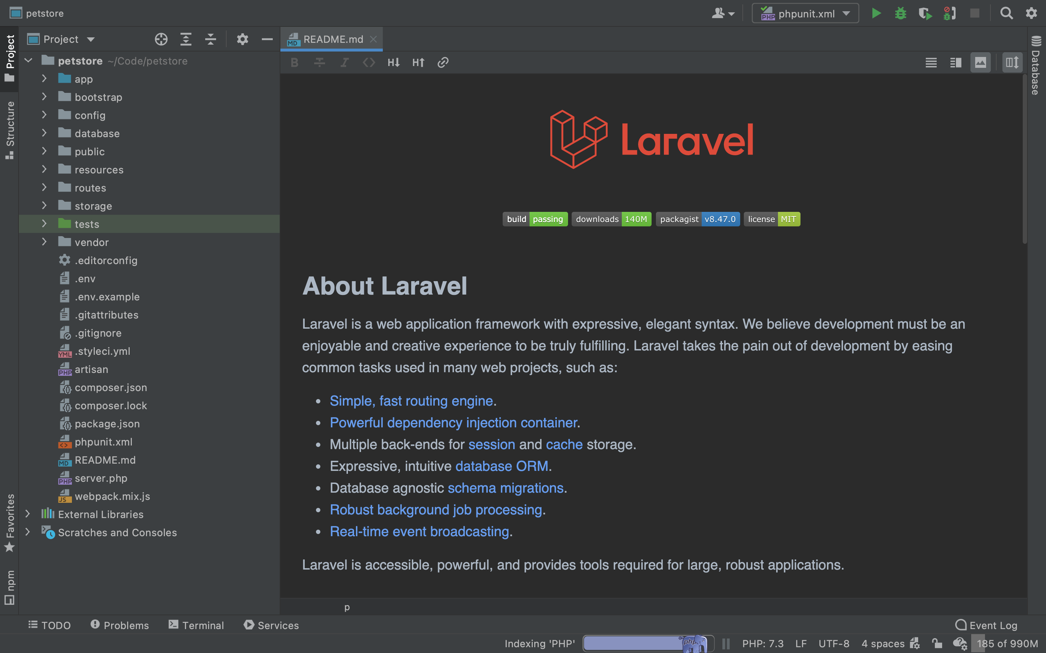This screenshot has height=653, width=1046.
Task: Click the green Debug bug icon
Action: [900, 13]
